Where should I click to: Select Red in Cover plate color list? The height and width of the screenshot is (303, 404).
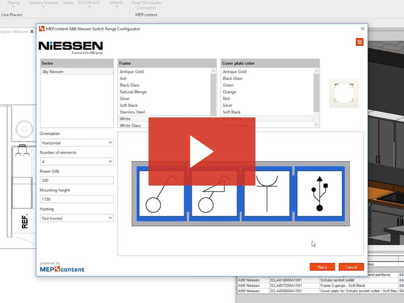226,98
